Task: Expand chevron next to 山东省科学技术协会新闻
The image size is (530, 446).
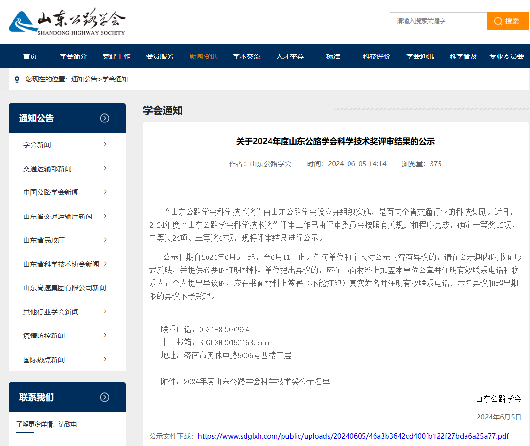Action: [105, 264]
